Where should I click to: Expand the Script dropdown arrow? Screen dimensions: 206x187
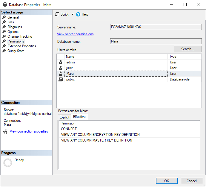[x=73, y=14]
